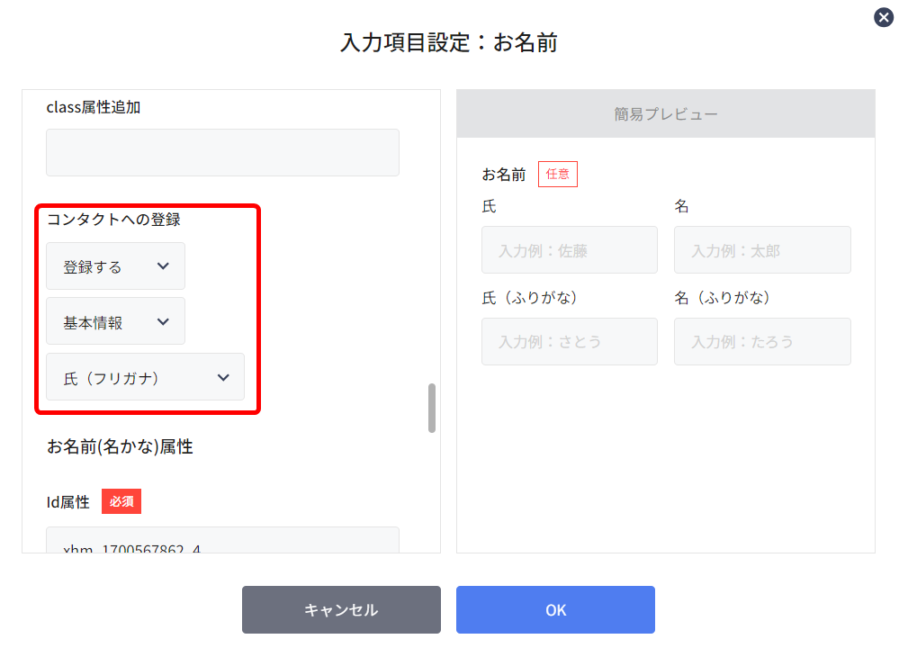
Task: Click the 名 preview field 入力例：太郎
Action: (762, 250)
